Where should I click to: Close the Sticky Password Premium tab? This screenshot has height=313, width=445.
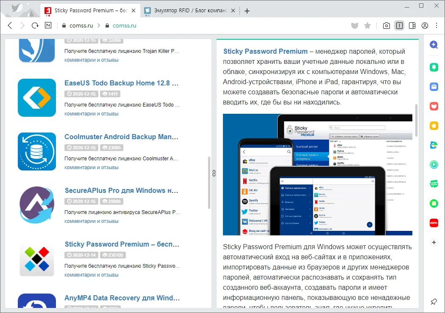tap(133, 11)
